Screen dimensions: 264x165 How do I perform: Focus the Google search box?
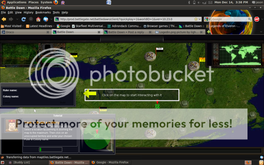tap(230, 19)
